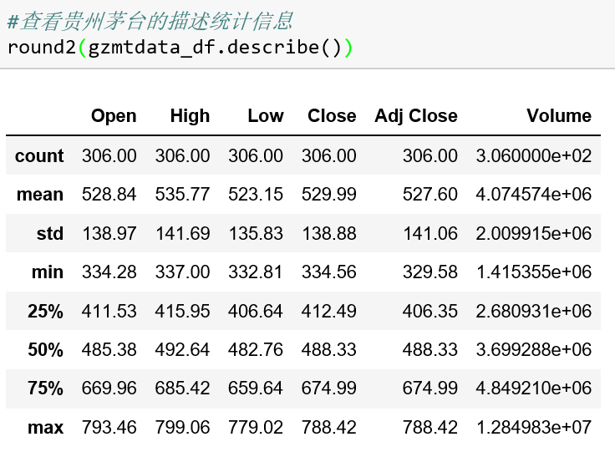Click 75% Low value 659.64
615x452 pixels.
(x=256, y=388)
